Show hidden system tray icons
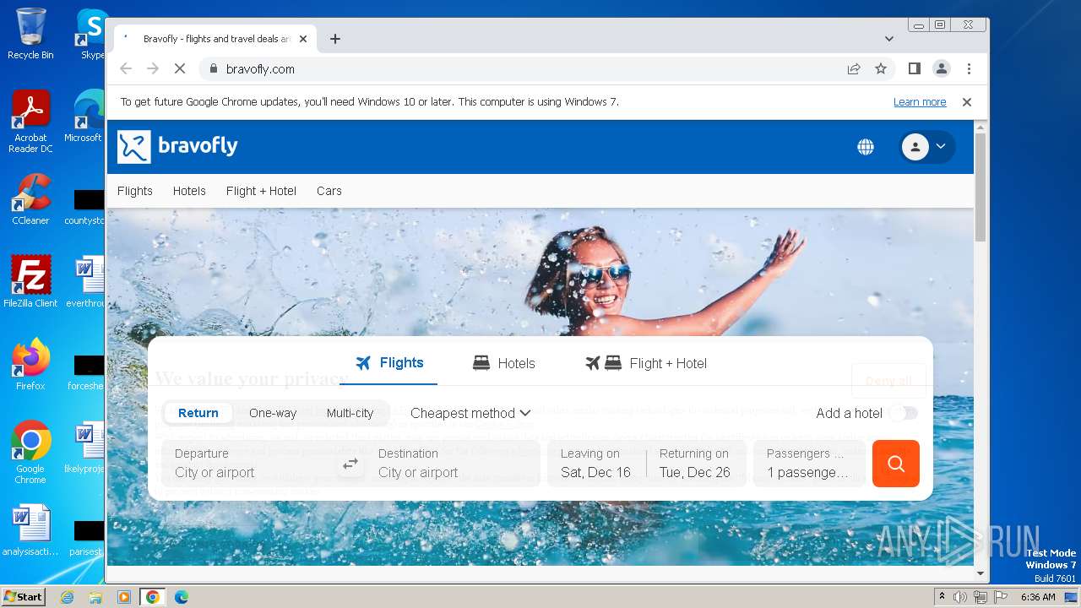The width and height of the screenshot is (1081, 608). pos(942,597)
